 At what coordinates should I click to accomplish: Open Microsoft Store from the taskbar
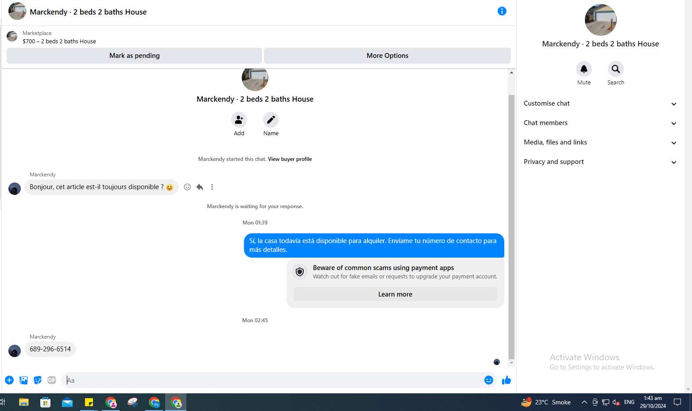click(46, 402)
